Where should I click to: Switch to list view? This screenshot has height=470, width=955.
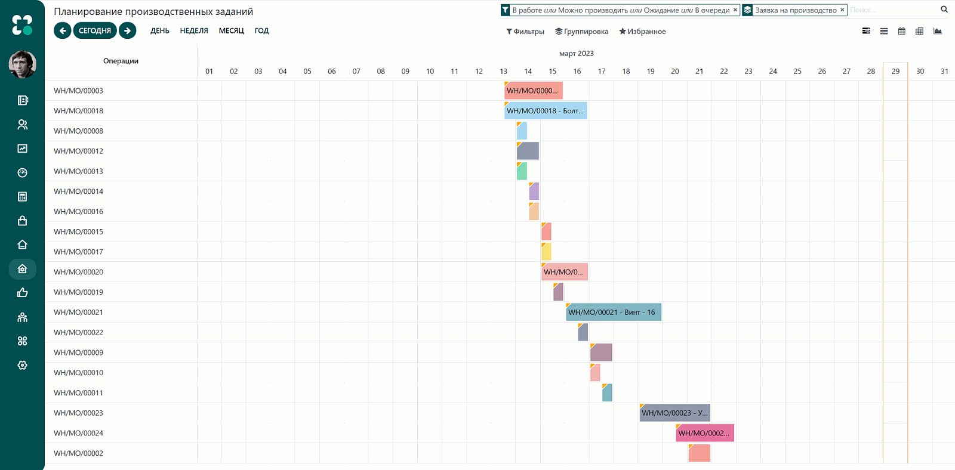(884, 31)
